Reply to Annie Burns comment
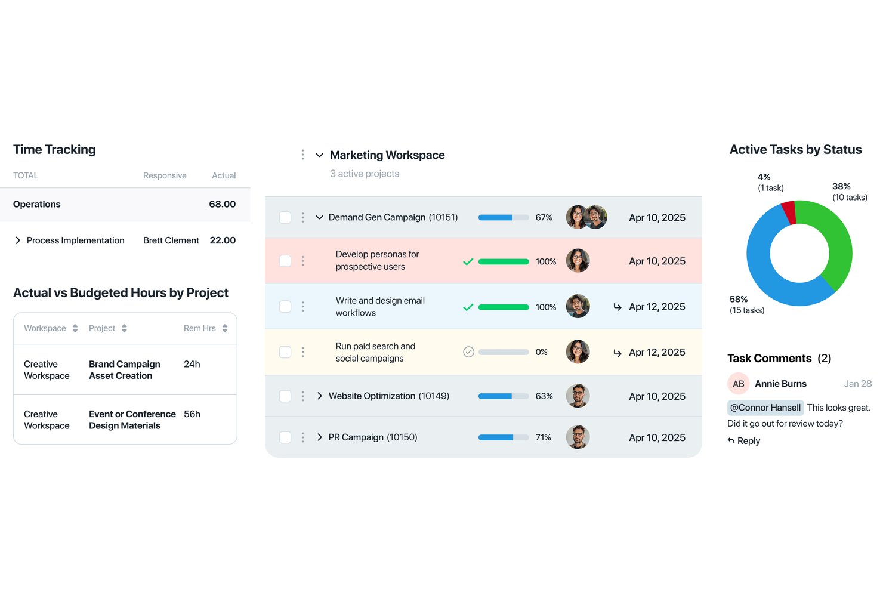Image resolution: width=883 pixels, height=589 pixels. click(743, 441)
